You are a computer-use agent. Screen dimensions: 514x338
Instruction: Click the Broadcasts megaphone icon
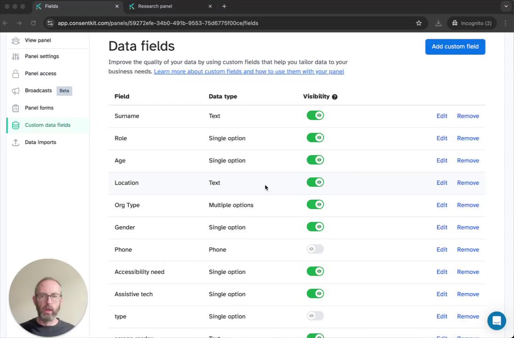(x=16, y=91)
